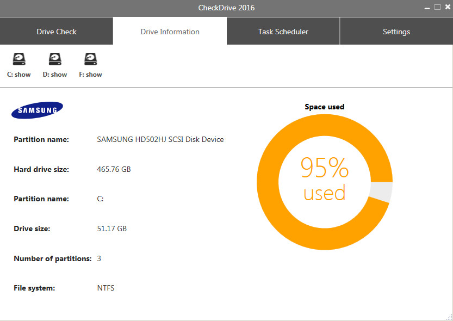Show drive D: via its disk icon

pyautogui.click(x=55, y=59)
